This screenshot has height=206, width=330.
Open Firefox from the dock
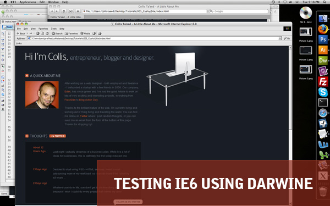click(323, 29)
